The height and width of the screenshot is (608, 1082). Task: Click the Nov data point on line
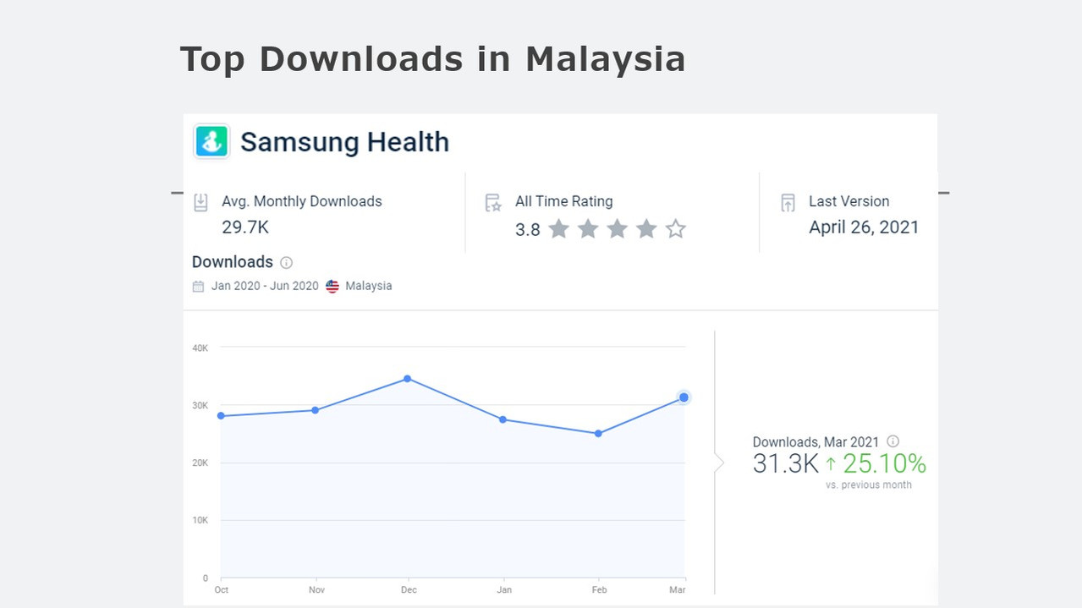pyautogui.click(x=316, y=410)
